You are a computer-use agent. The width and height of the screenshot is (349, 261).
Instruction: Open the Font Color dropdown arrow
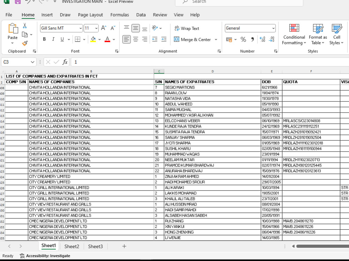[x=114, y=40]
